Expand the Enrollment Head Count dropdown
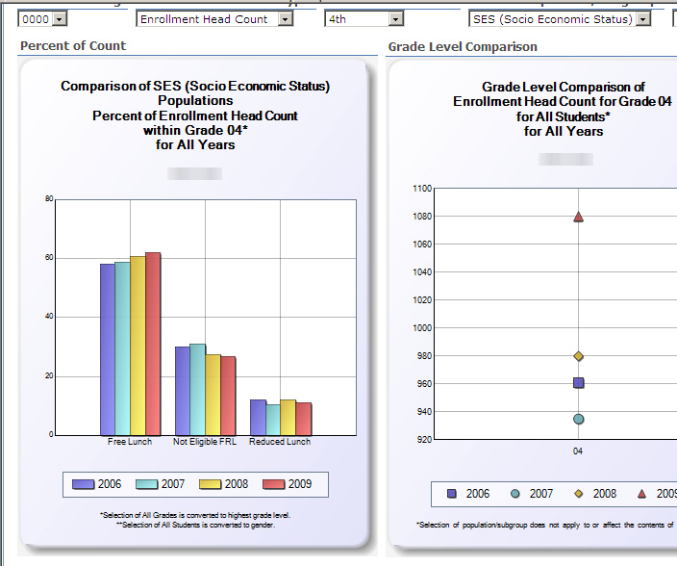 click(285, 18)
